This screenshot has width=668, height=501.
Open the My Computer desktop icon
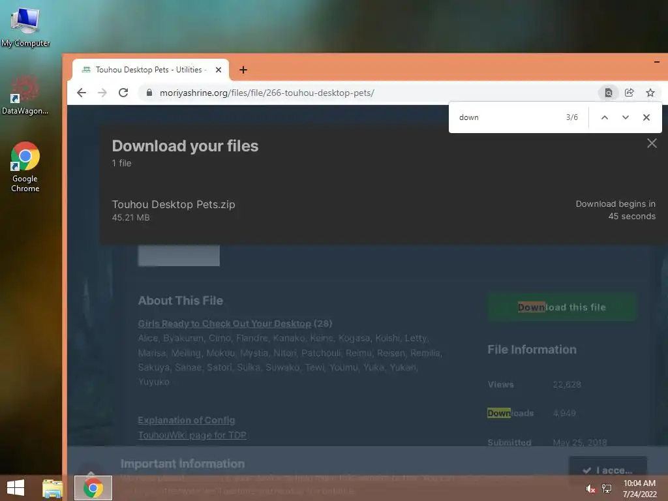tap(25, 27)
